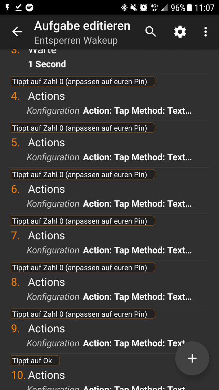219x390 pixels.
Task: Select action 6 Actions entry
Action: (x=109, y=196)
